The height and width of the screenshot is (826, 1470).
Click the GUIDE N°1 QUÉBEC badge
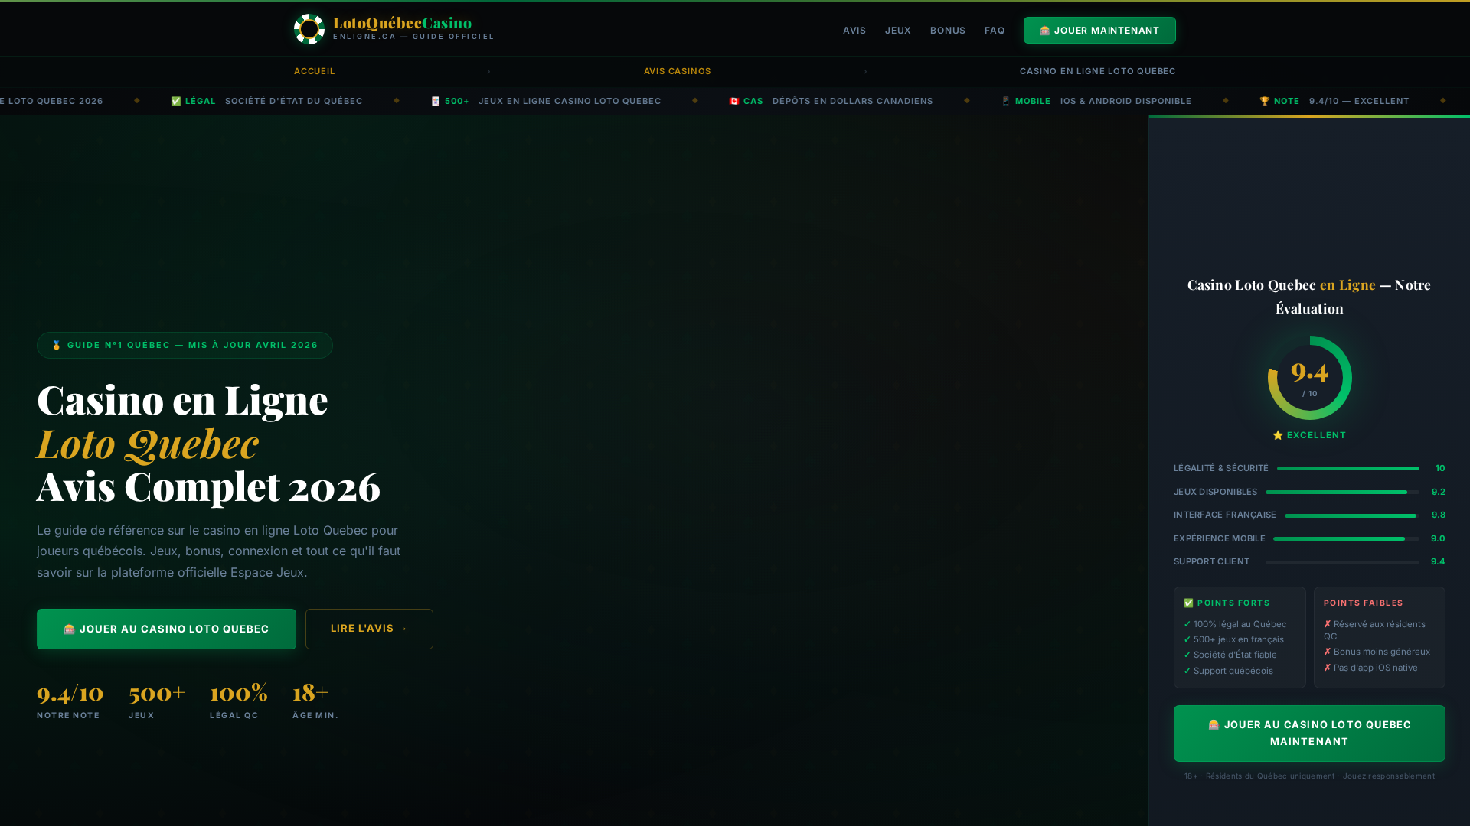[185, 346]
